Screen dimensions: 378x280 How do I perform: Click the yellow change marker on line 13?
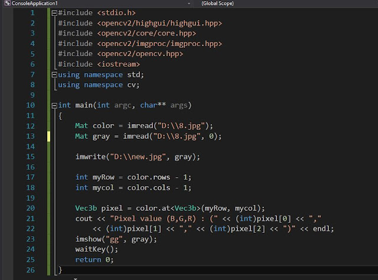tap(48, 136)
